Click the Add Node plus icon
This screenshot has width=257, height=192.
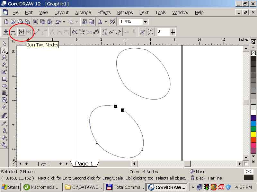pos(6,32)
